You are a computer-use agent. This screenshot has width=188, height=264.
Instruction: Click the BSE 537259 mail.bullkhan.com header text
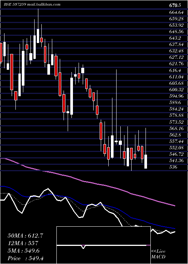(32, 5)
